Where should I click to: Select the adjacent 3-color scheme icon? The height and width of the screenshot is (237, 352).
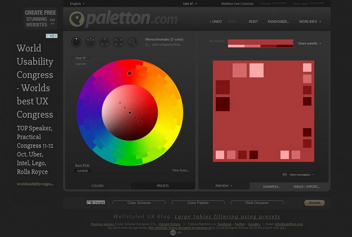(x=90, y=42)
